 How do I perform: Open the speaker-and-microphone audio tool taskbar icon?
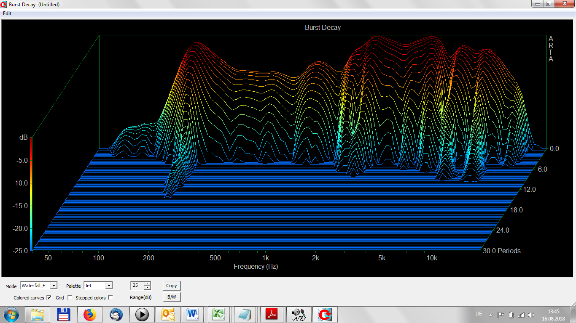pyautogui.click(x=299, y=314)
